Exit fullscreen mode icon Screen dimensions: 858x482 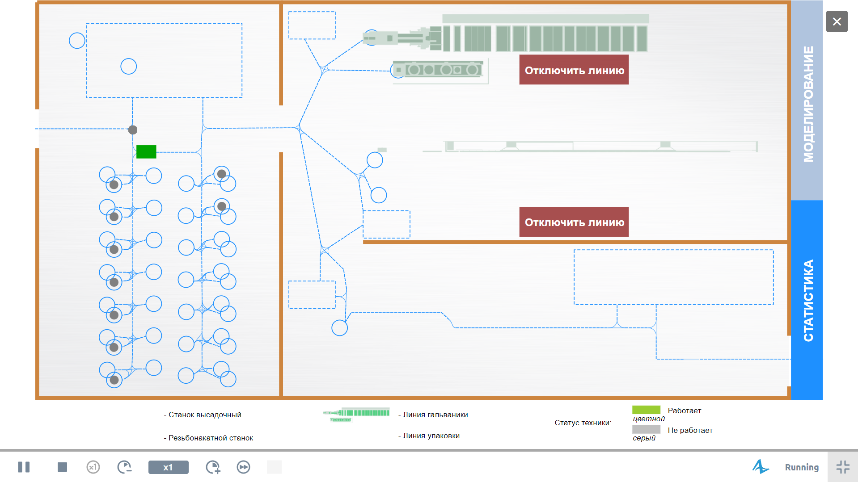click(843, 467)
